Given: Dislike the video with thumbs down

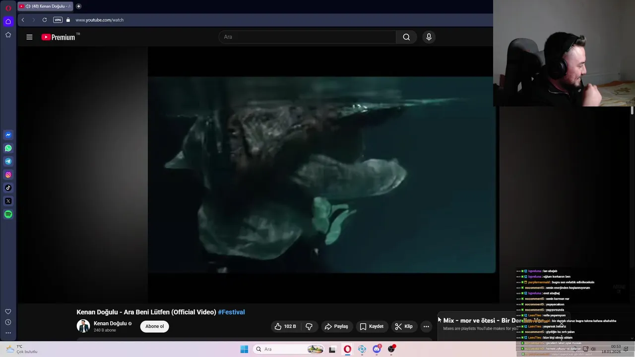Looking at the screenshot, I should pos(309,326).
